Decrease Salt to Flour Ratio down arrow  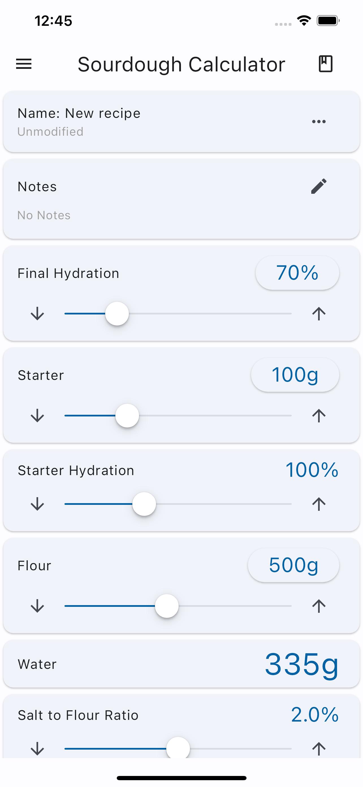coord(38,748)
